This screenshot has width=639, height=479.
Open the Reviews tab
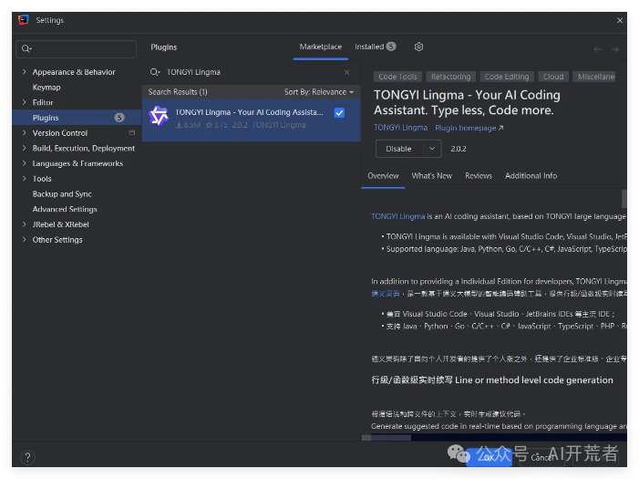tap(479, 176)
